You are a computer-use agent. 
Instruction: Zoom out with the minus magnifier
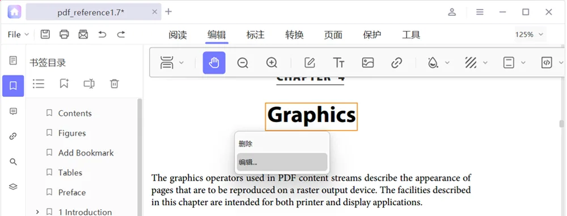(x=243, y=63)
